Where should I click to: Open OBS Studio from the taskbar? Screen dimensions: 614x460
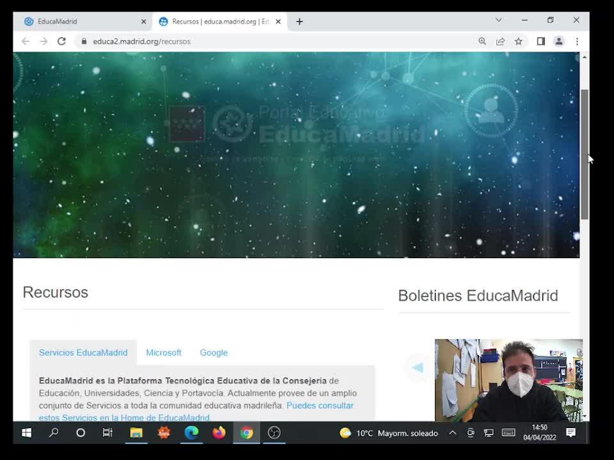tap(274, 433)
